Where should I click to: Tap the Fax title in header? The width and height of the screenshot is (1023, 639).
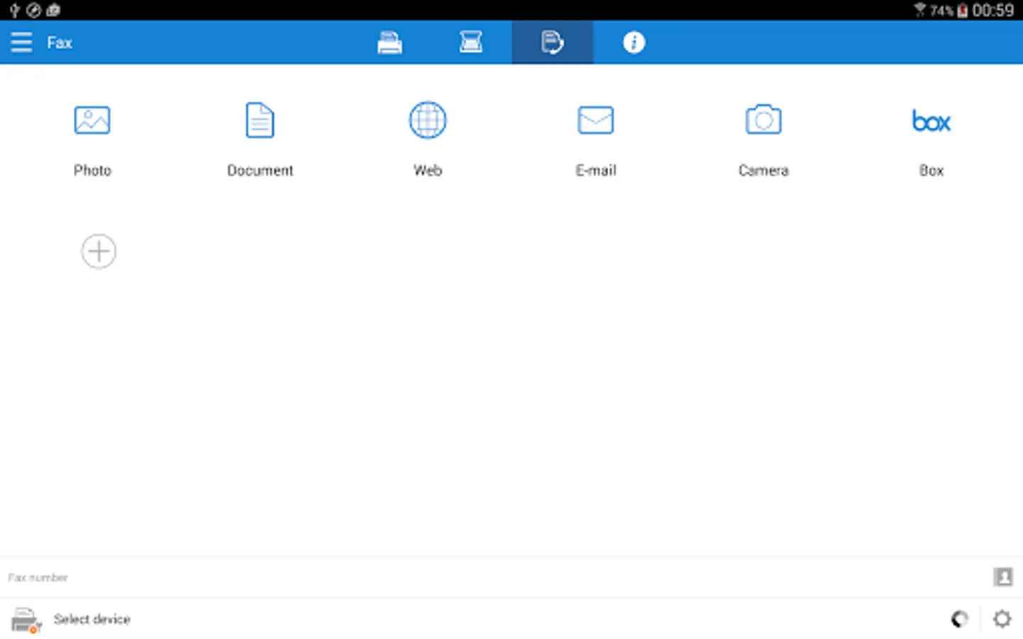[60, 43]
